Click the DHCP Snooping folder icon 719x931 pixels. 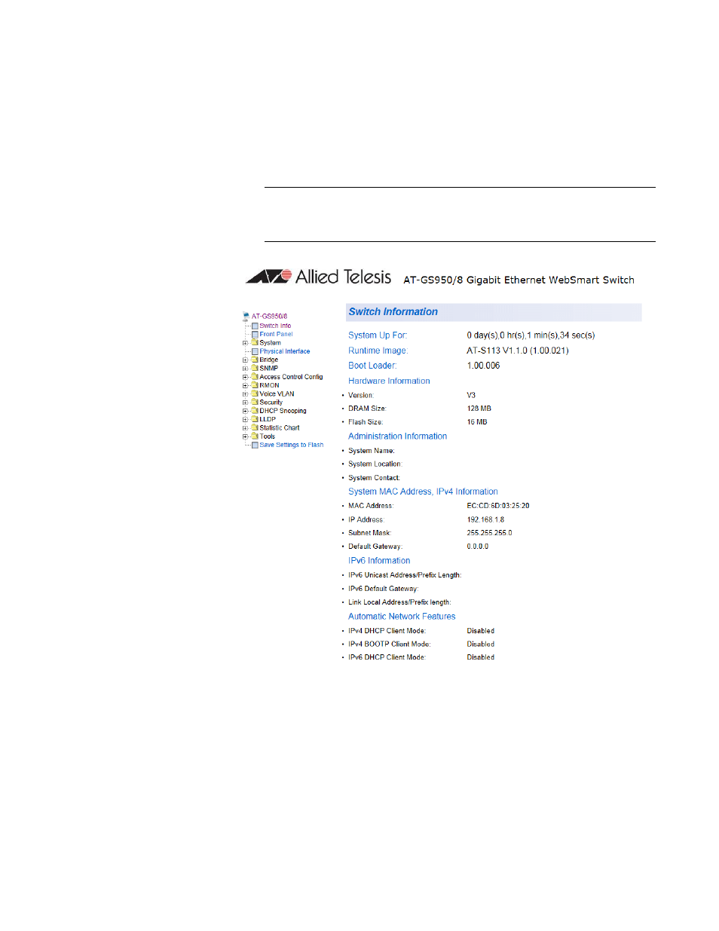pos(255,411)
